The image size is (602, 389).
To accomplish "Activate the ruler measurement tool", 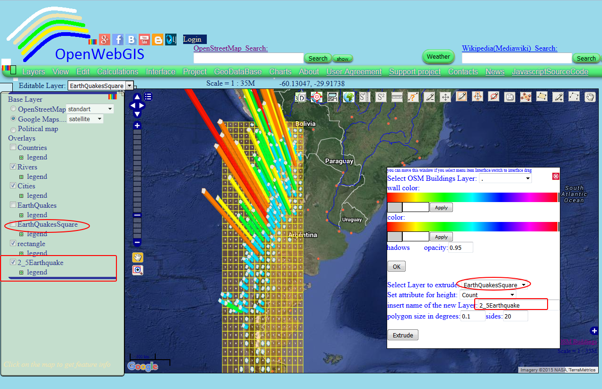I will pos(397,97).
